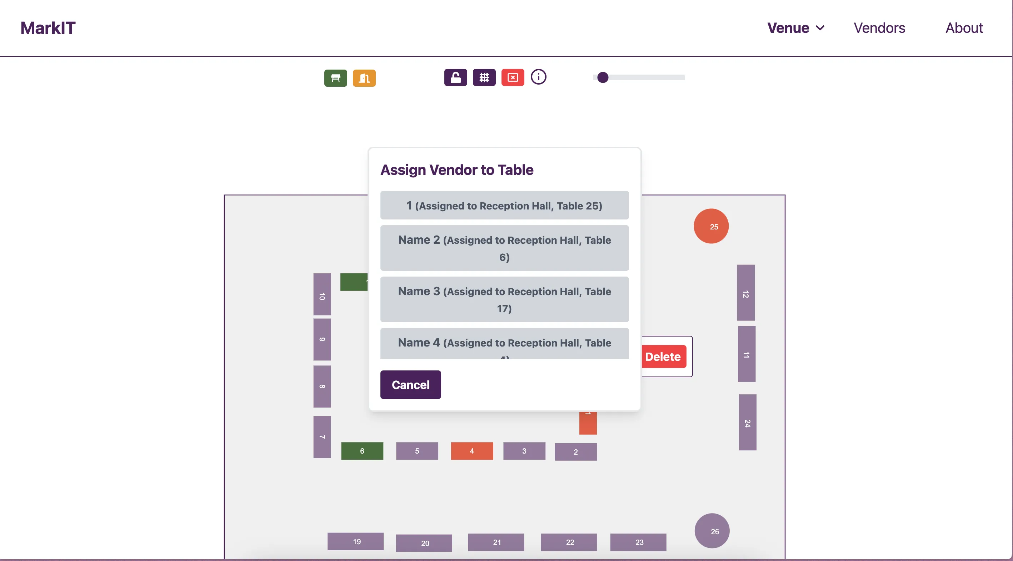
Task: Open the info circle icon
Action: tap(538, 77)
